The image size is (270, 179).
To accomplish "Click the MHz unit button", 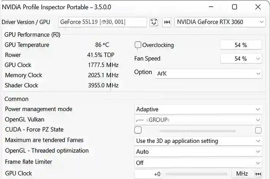I will [242, 174].
